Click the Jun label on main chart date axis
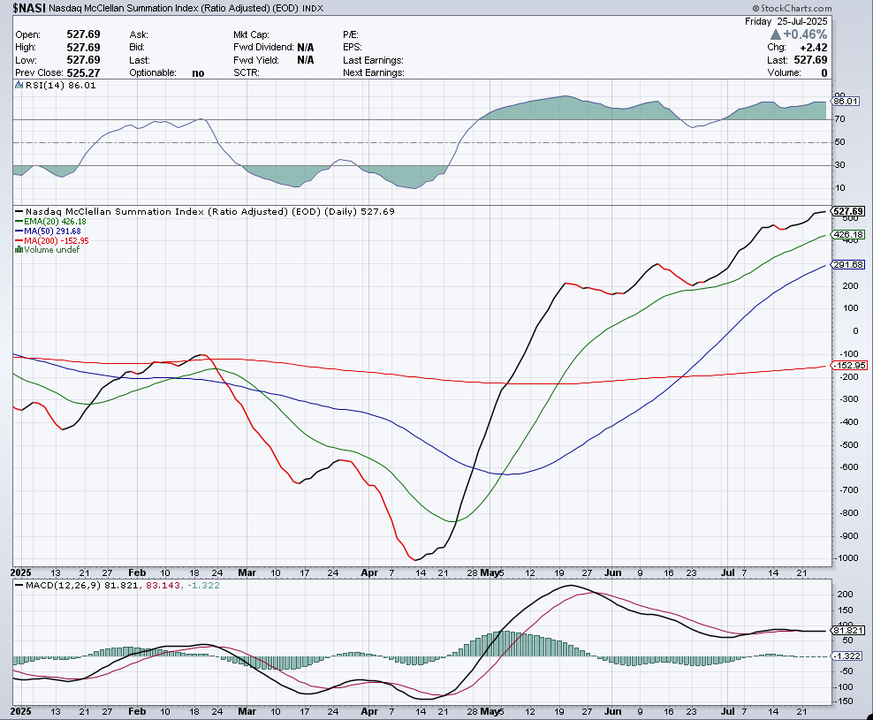This screenshot has height=720, width=873. pyautogui.click(x=612, y=572)
